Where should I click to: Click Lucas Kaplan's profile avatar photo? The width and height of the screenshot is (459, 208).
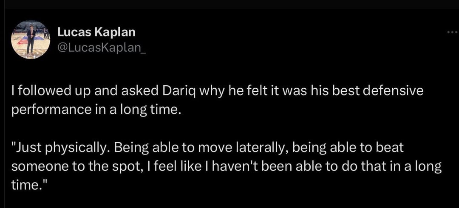pos(30,39)
